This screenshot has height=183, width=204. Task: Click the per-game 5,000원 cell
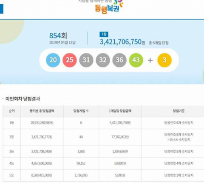click(x=120, y=175)
